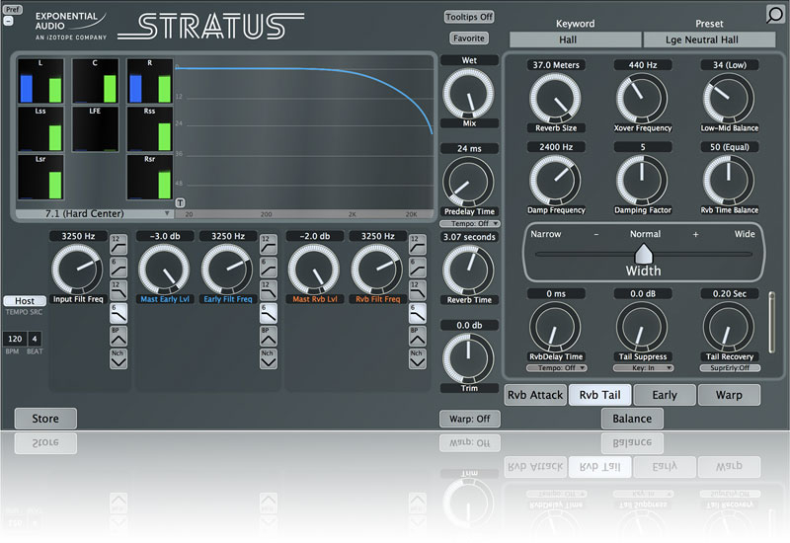Mark the preset with the Favorite button

pos(469,39)
